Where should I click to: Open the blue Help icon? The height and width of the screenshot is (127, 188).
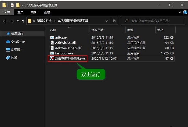(185, 12)
